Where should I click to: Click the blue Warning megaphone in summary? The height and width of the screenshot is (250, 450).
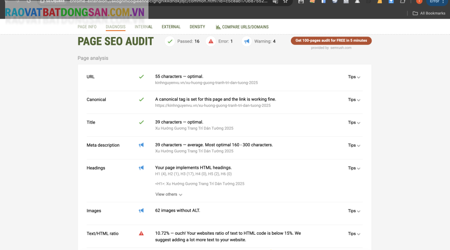[x=247, y=41]
